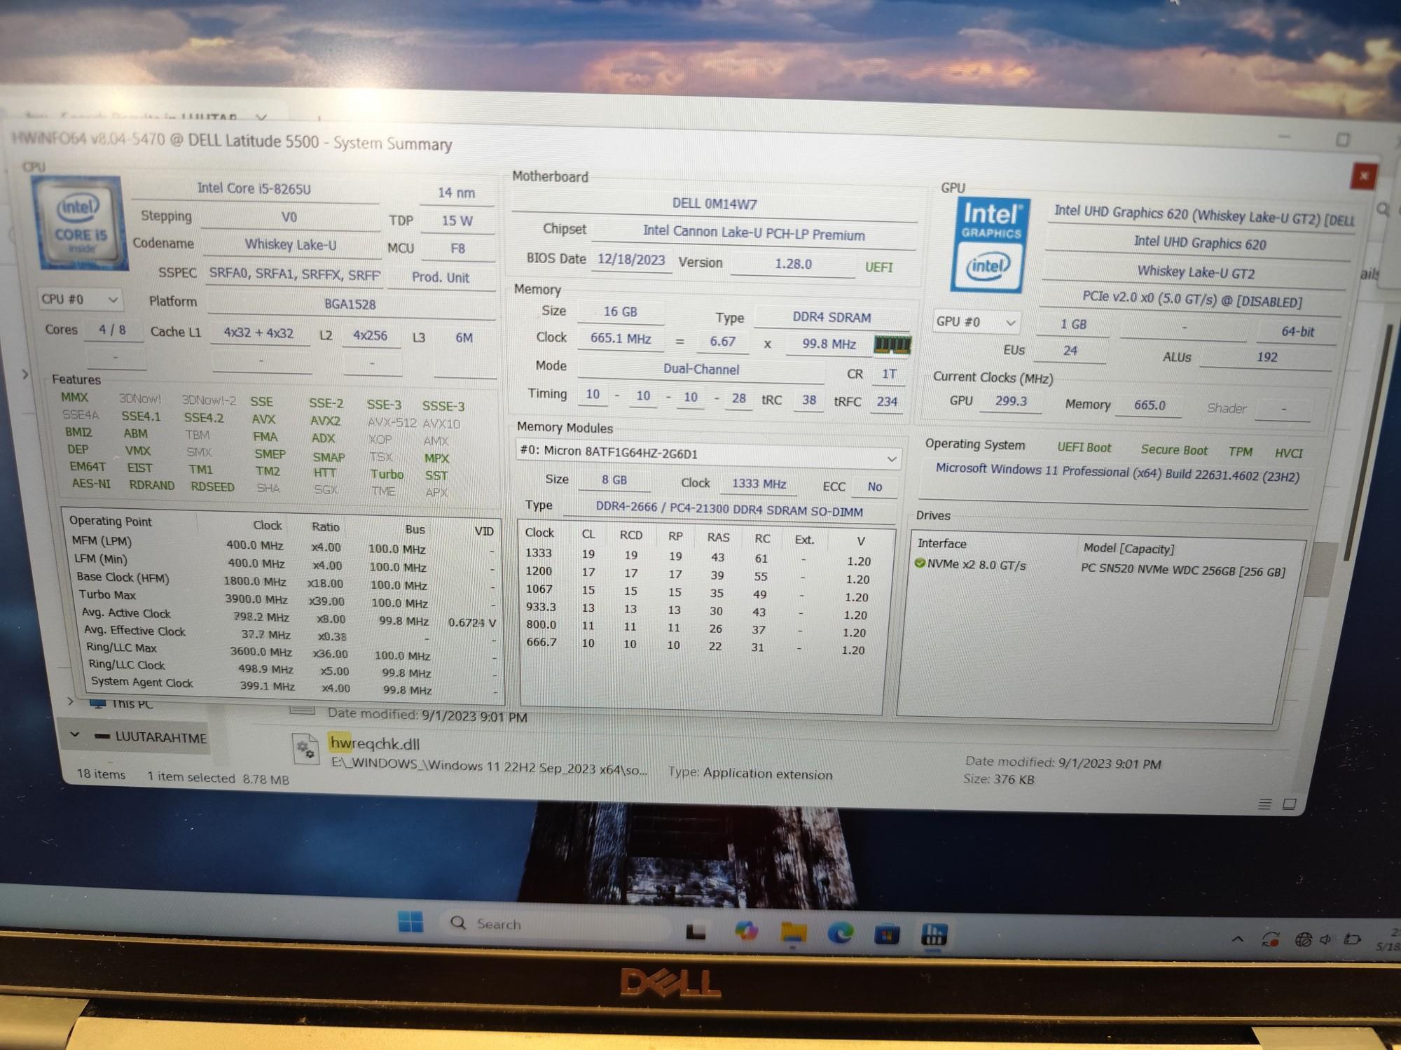1401x1050 pixels.
Task: Click the DDR4 SDRAM memory type field
Action: tap(831, 317)
